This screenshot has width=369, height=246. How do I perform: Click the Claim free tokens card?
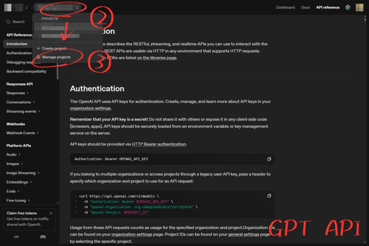[x=30, y=219]
